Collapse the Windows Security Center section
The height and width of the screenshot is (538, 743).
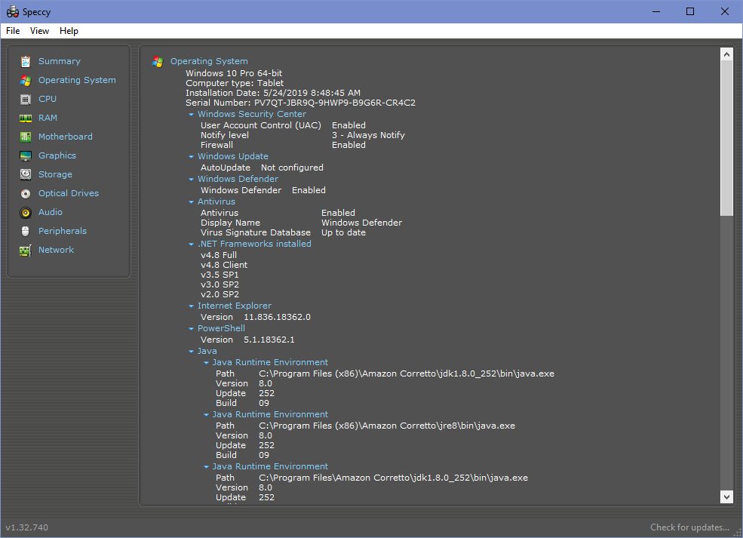[191, 114]
